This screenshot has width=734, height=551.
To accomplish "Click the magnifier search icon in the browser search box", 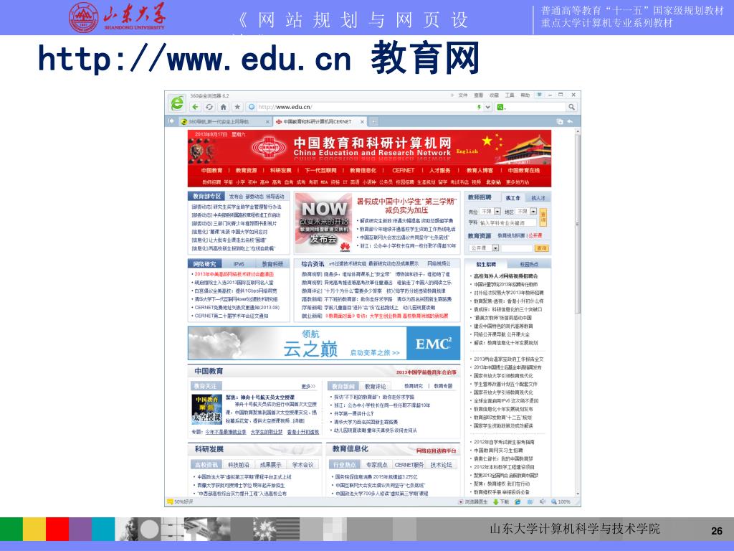I will click(x=571, y=107).
